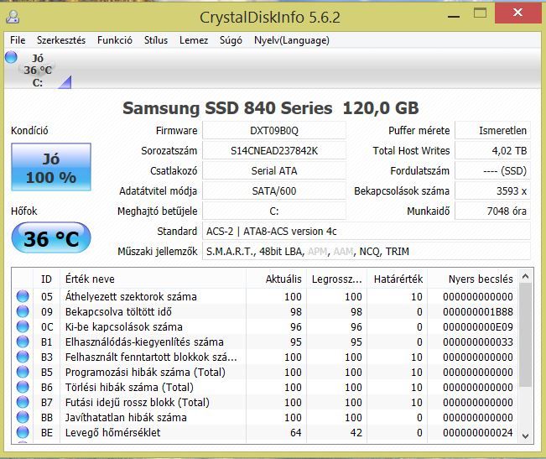Select the Levegő hőmérséklet row
Screen dimensions: 546x459
(x=265, y=432)
